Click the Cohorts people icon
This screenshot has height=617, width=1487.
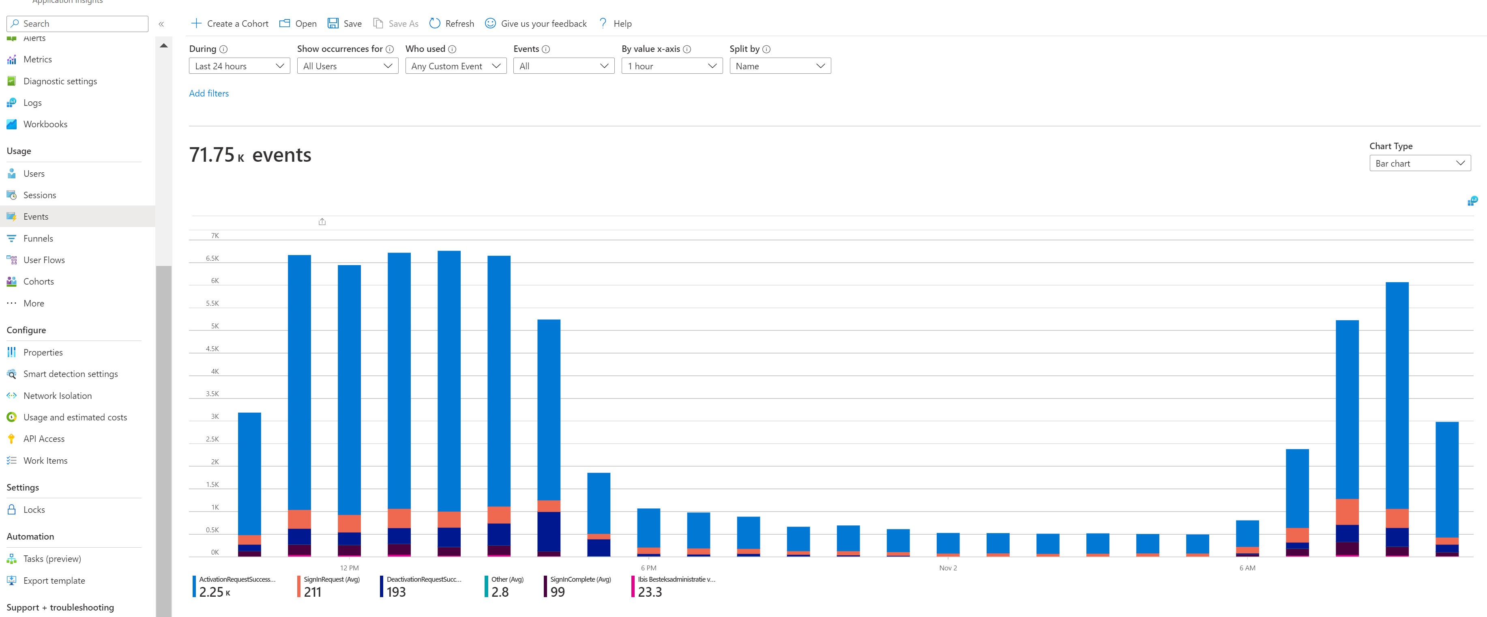11,282
